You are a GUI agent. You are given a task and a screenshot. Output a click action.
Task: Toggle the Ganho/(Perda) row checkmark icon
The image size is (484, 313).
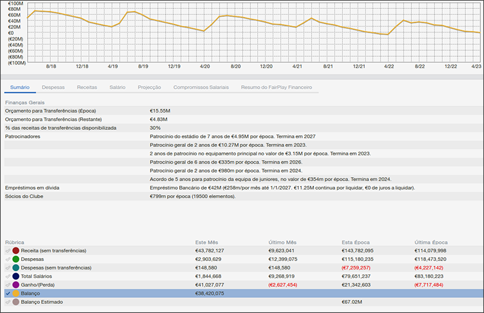[x=8, y=285]
